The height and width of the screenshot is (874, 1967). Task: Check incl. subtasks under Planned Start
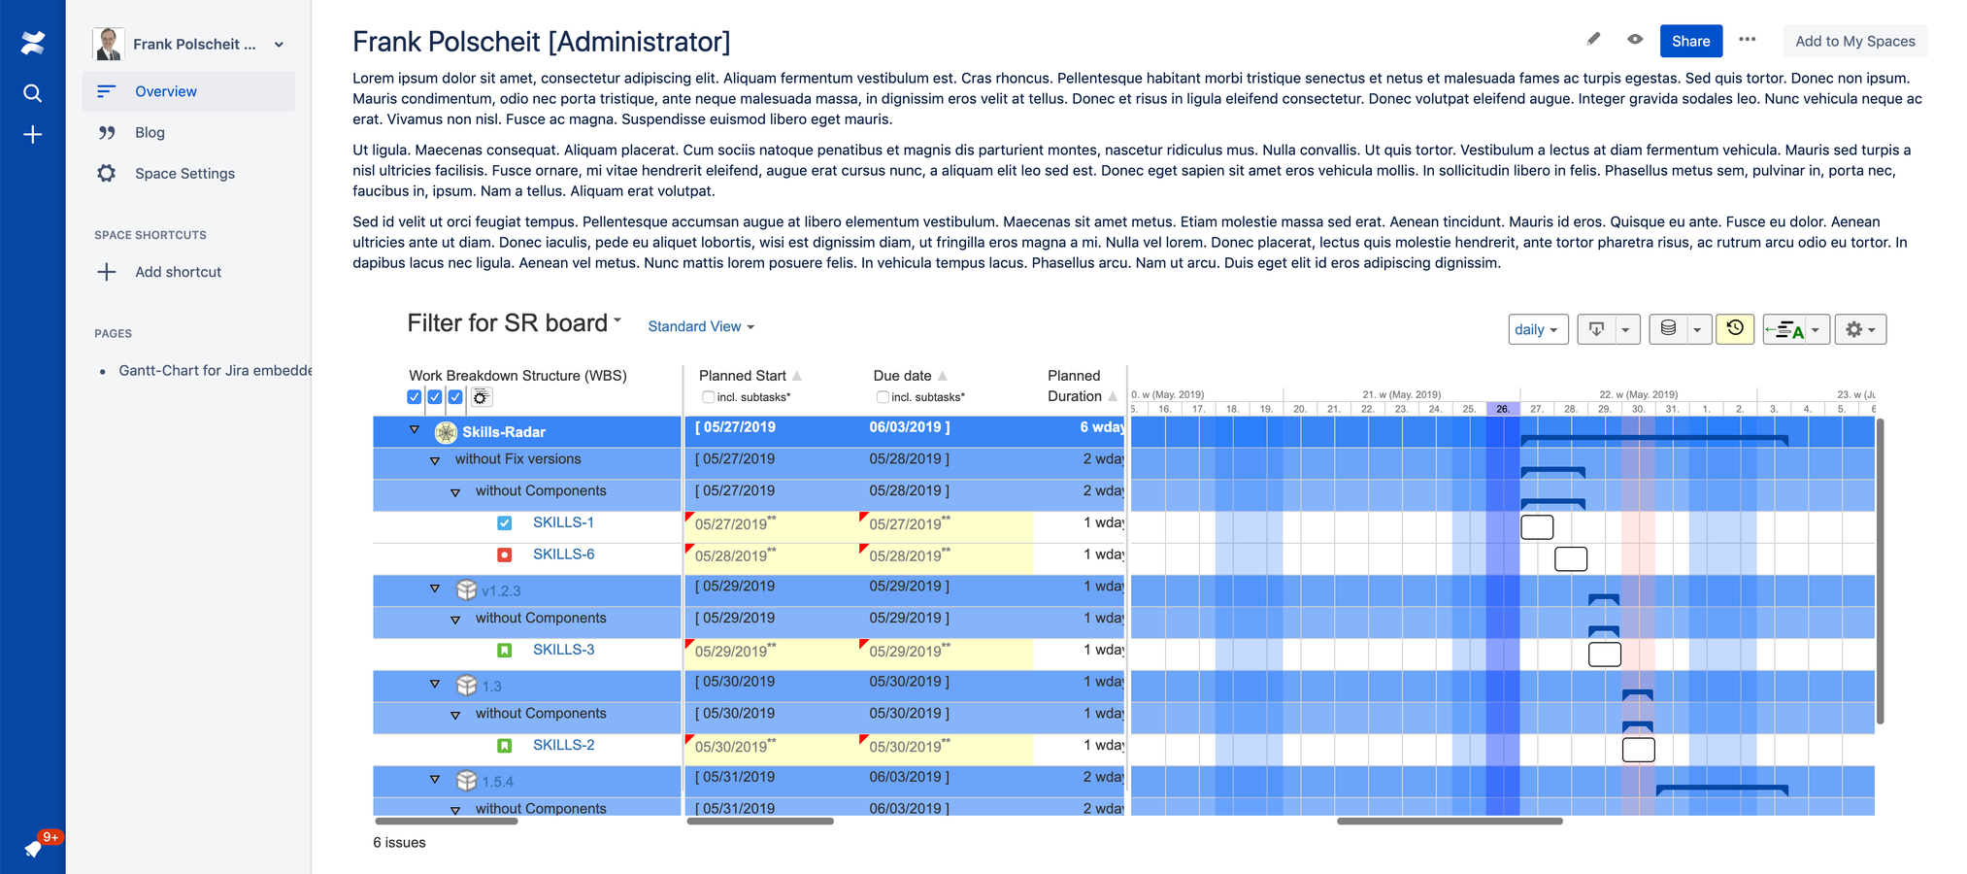click(x=709, y=397)
